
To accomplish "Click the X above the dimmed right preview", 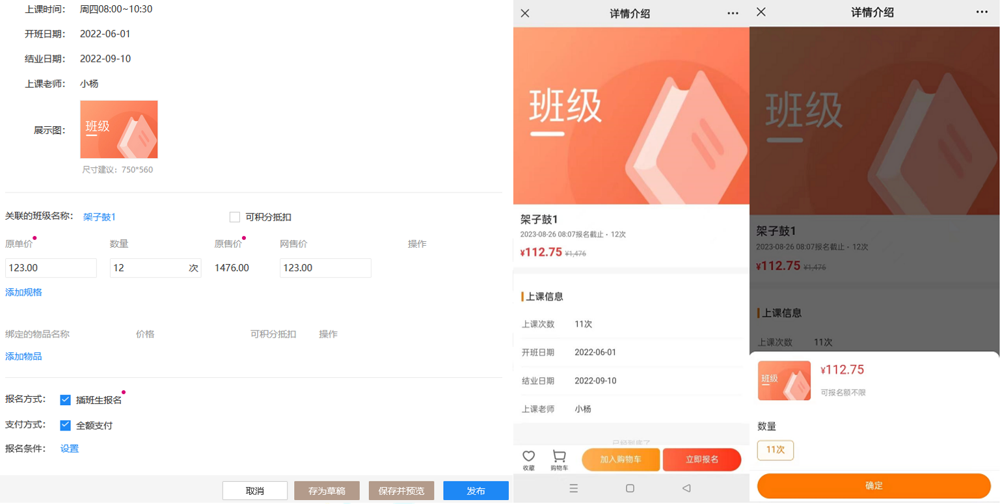I will click(761, 12).
